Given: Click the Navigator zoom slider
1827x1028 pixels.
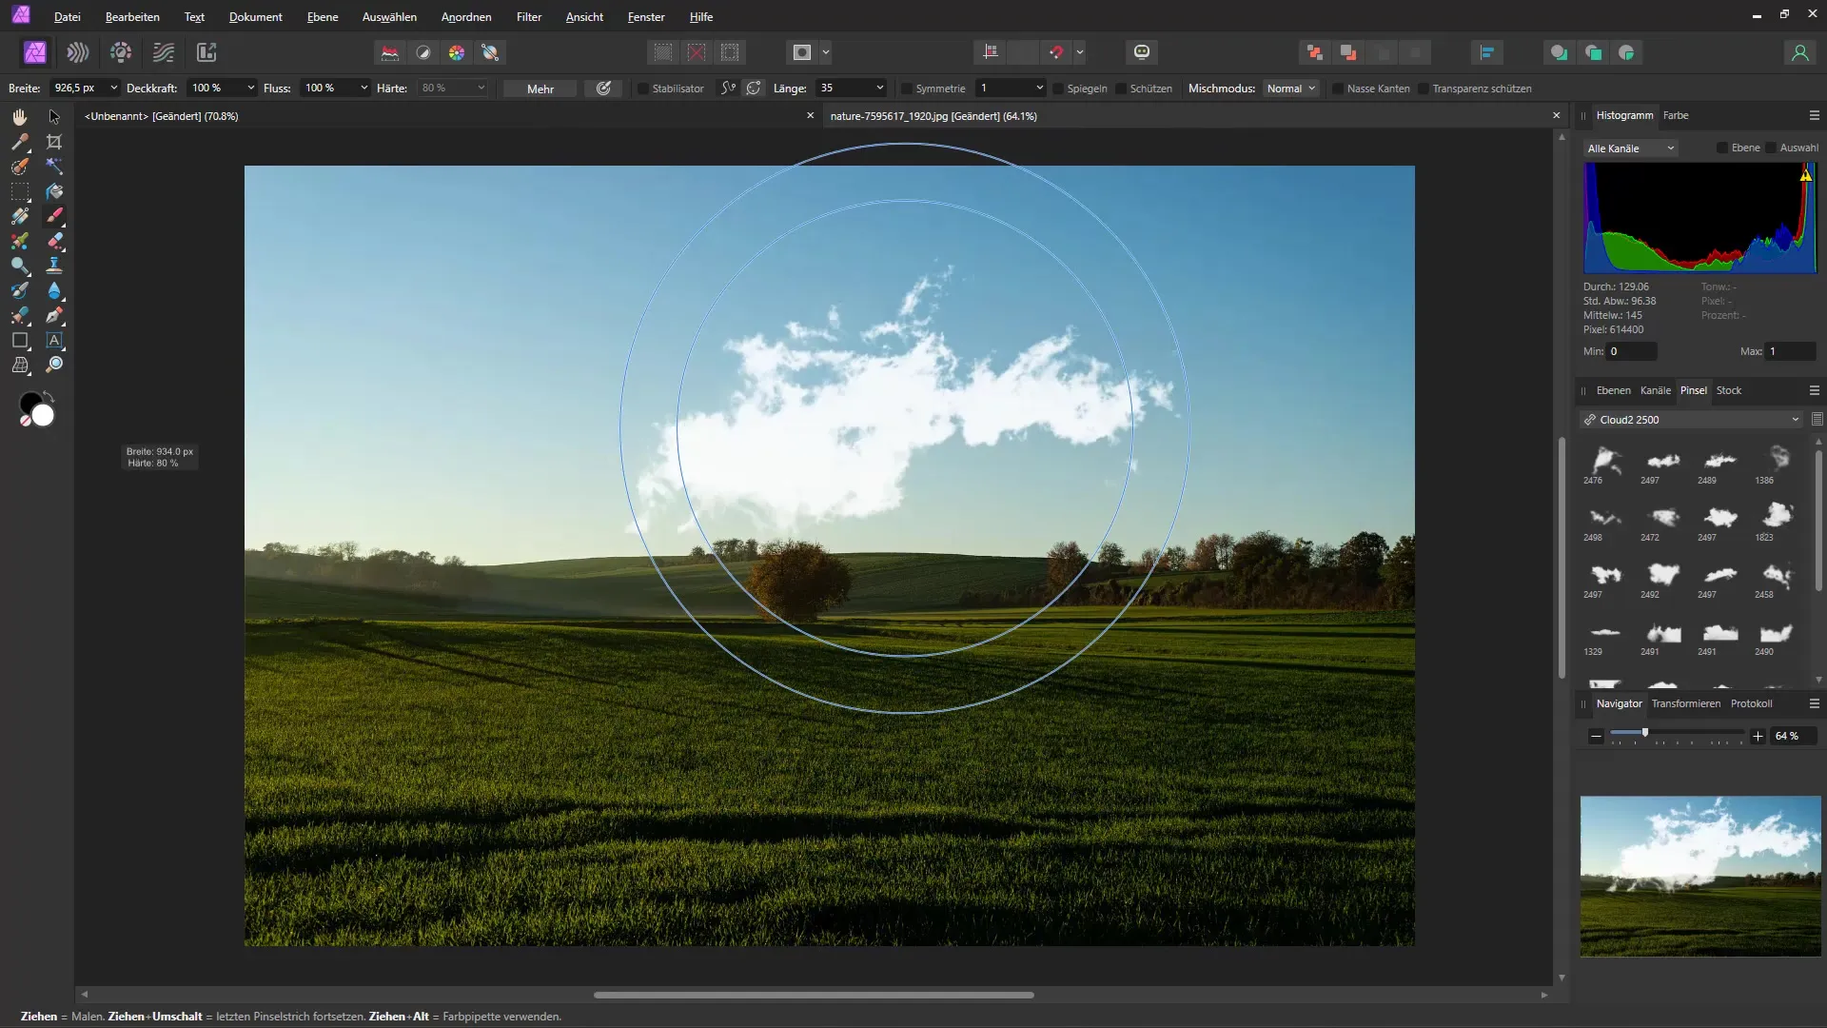Looking at the screenshot, I should pyautogui.click(x=1677, y=733).
